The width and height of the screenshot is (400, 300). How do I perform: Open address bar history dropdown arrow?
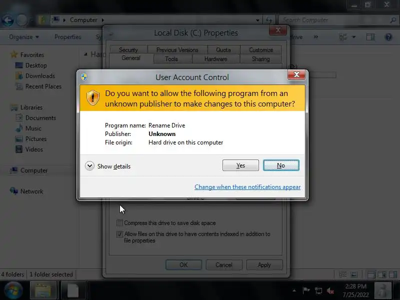click(257, 20)
